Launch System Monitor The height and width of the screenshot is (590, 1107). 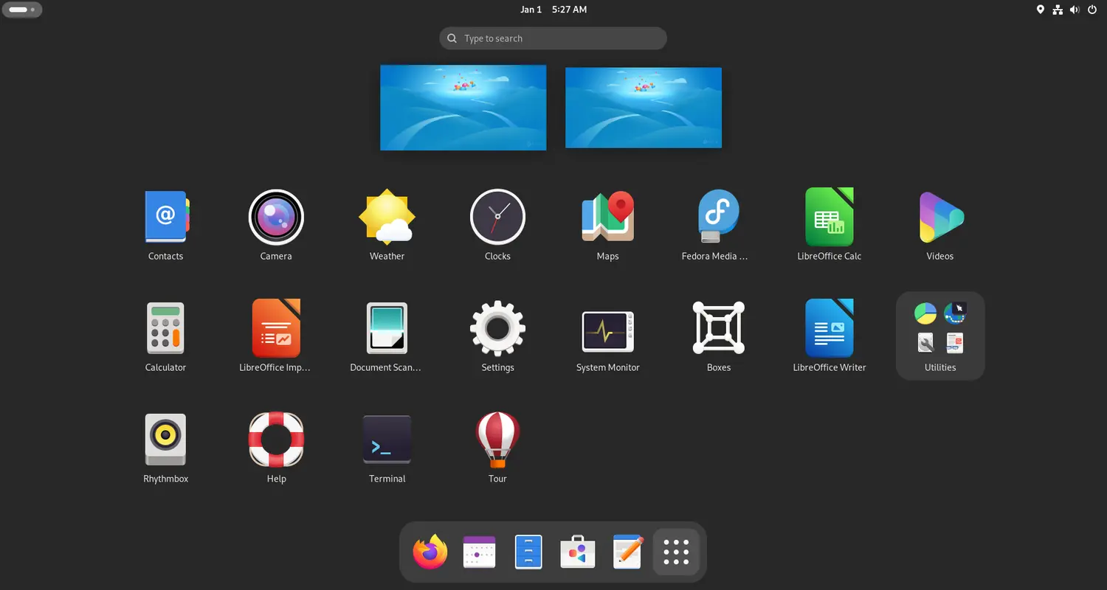[608, 330]
